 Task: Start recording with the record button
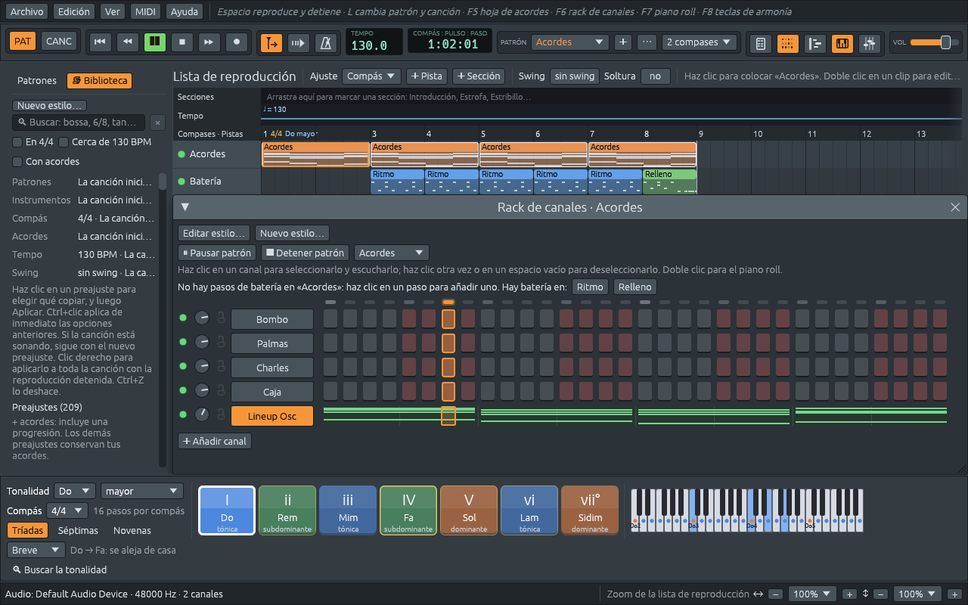[237, 42]
